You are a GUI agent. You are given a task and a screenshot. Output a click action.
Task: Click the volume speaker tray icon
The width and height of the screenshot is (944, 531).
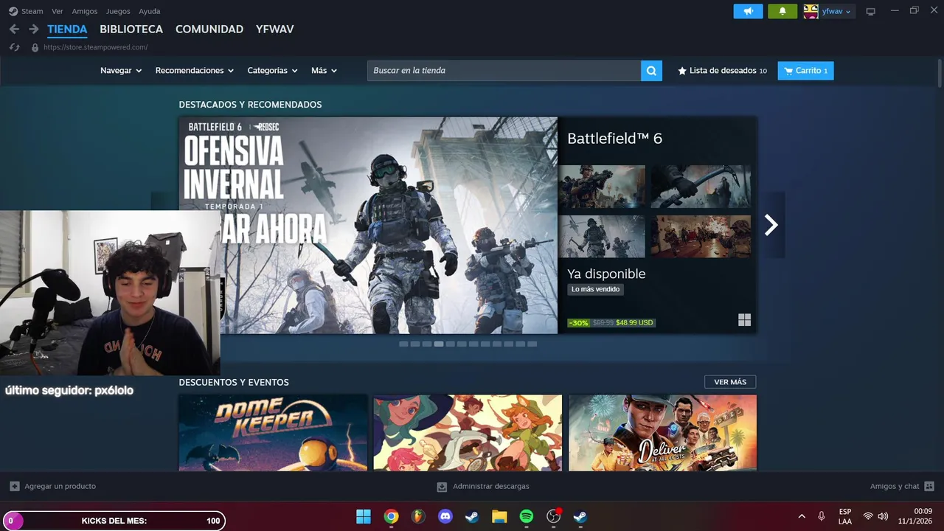click(883, 516)
